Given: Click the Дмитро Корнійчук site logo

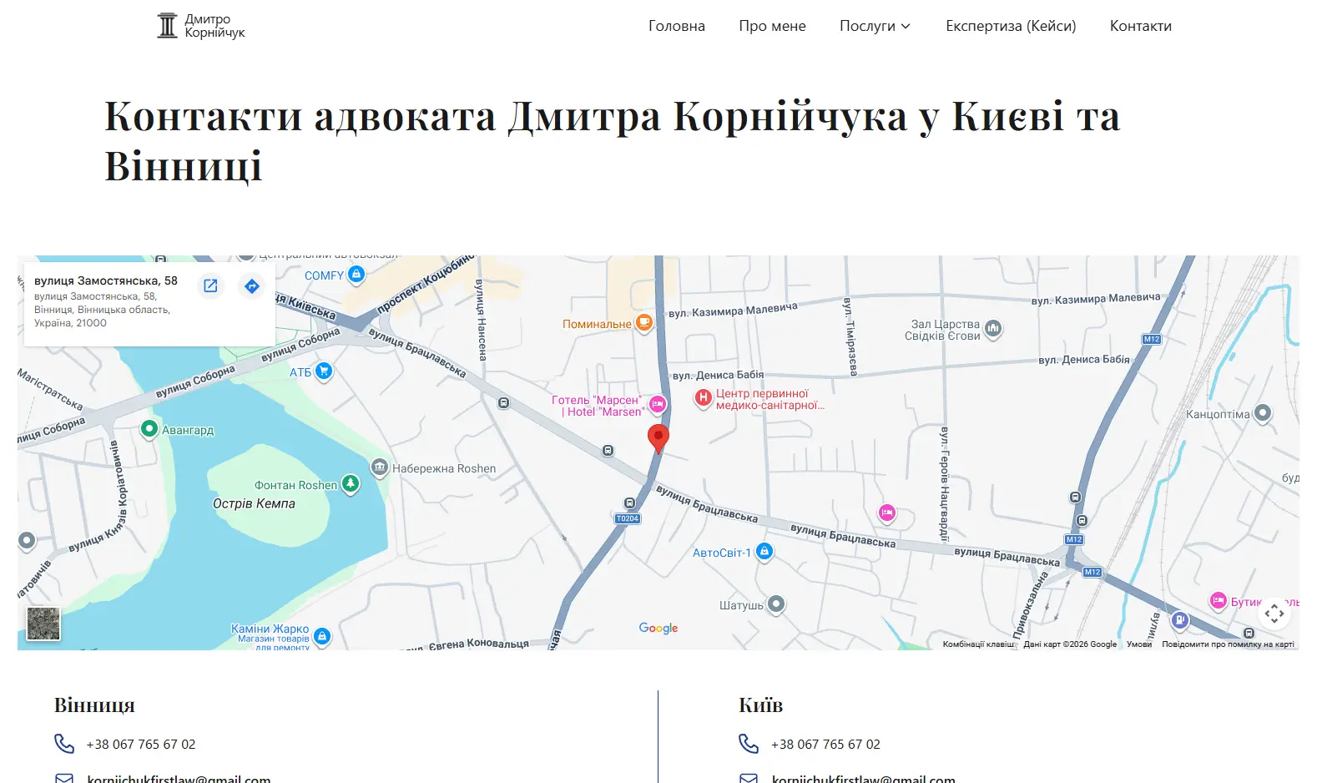Looking at the screenshot, I should tap(201, 26).
